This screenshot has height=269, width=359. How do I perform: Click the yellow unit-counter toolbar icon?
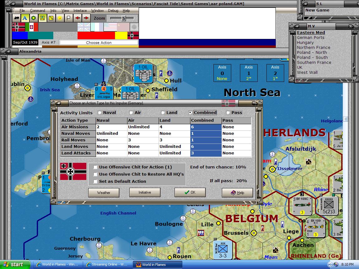42,18
